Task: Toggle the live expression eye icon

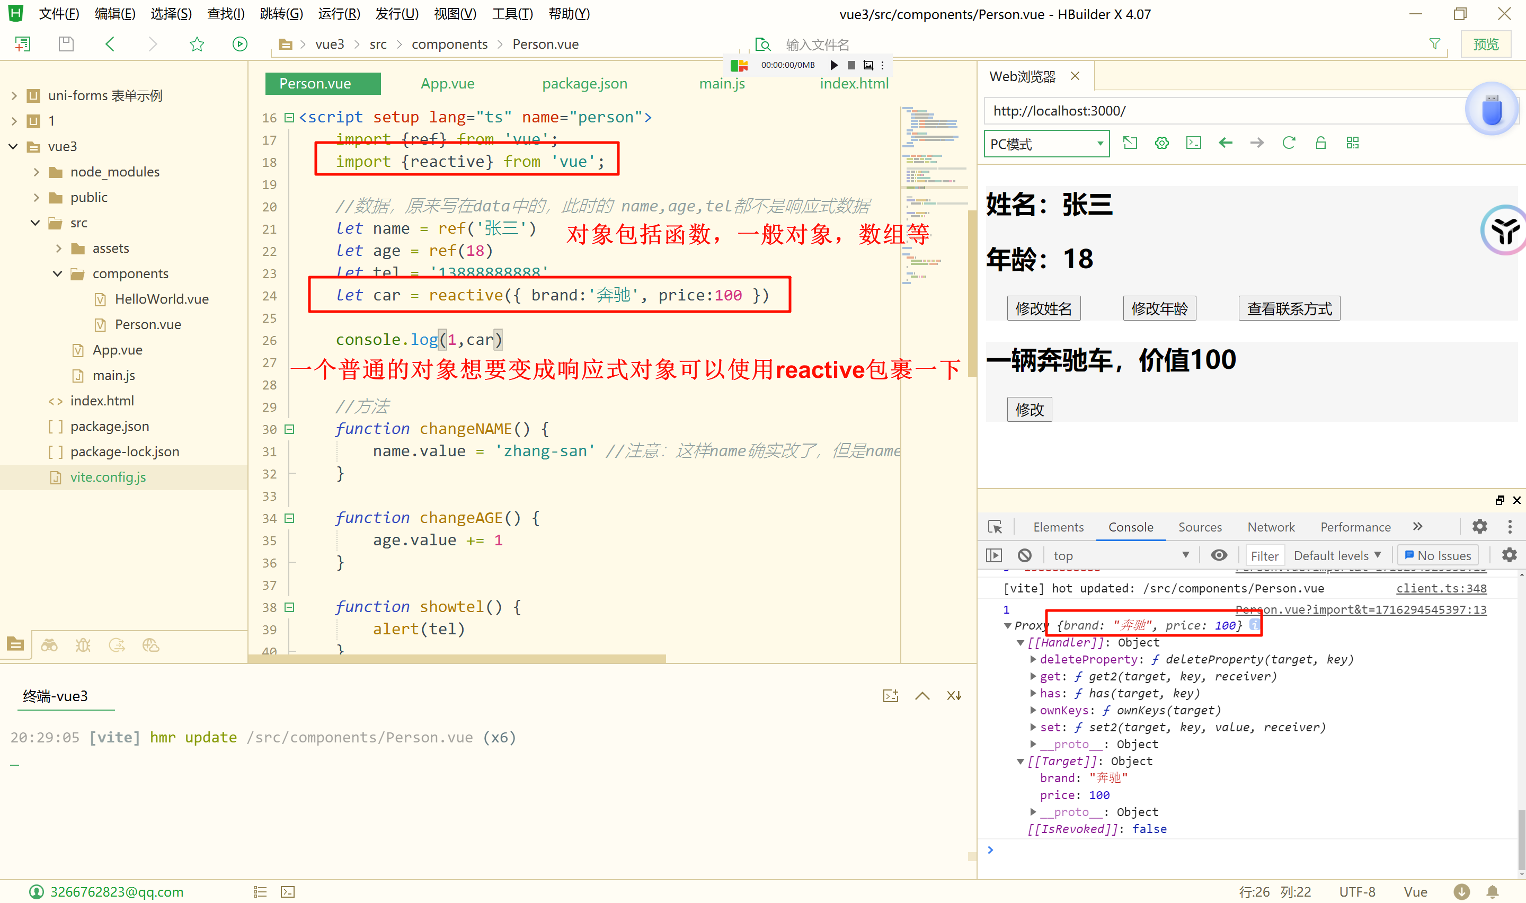Action: (1218, 555)
